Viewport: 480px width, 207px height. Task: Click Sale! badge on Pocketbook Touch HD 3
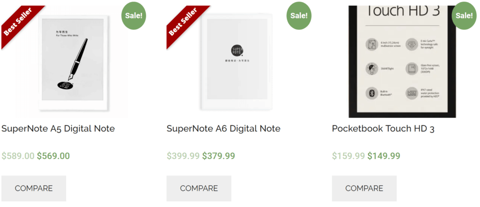pyautogui.click(x=464, y=15)
